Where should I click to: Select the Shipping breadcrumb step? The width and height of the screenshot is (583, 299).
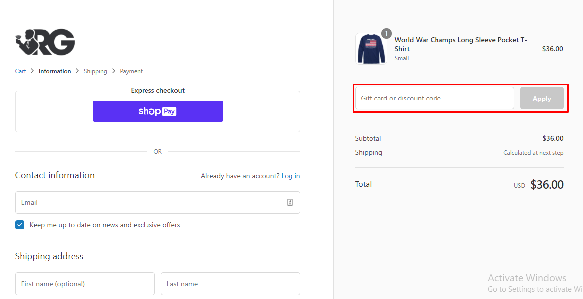point(95,71)
